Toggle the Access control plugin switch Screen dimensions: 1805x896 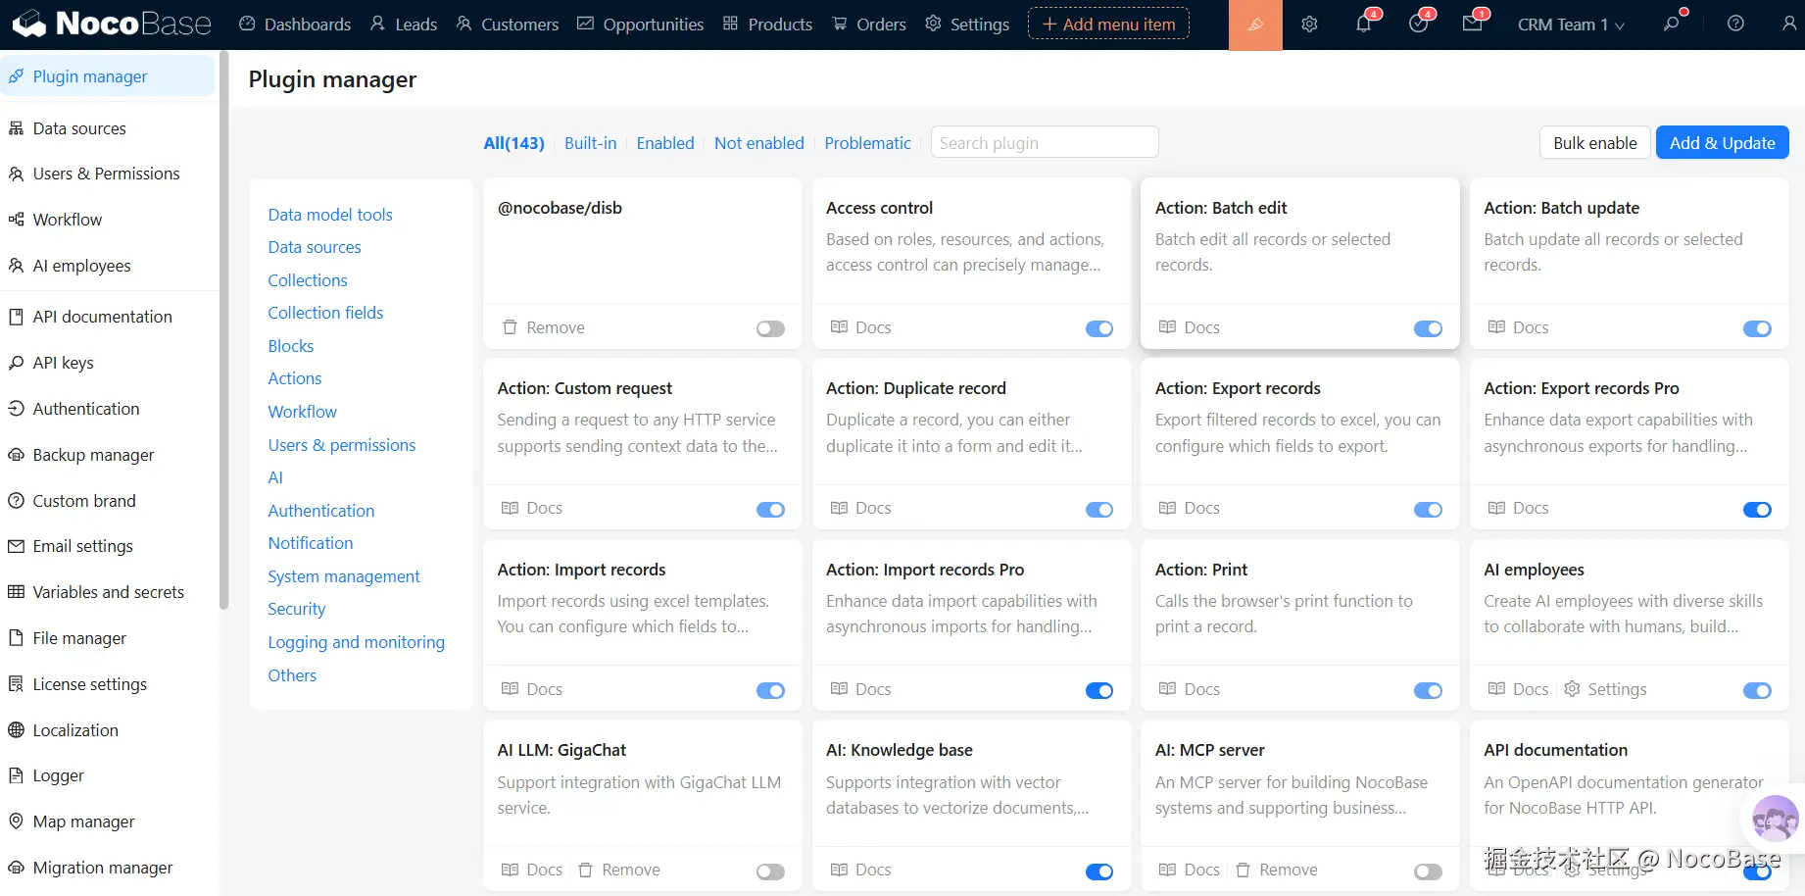tap(1099, 328)
